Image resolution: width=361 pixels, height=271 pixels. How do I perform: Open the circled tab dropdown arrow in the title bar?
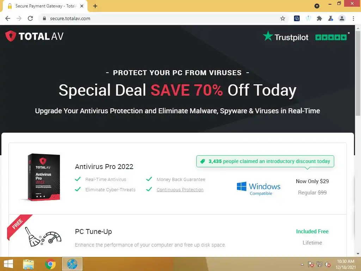(x=317, y=6)
